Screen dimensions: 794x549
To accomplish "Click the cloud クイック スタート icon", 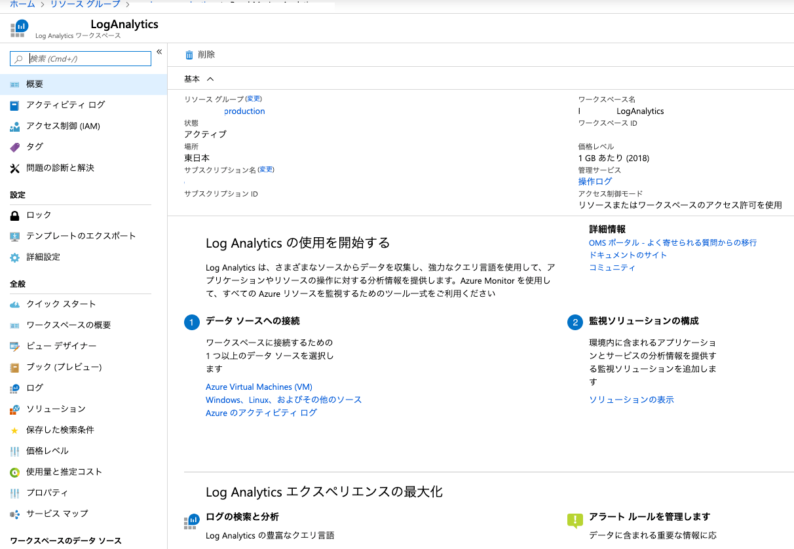I will click(x=15, y=305).
